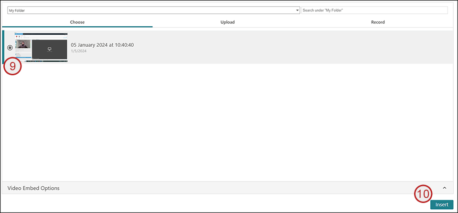The height and width of the screenshot is (213, 458).
Task: Focus the Search under "My Folder" box
Action: point(374,10)
